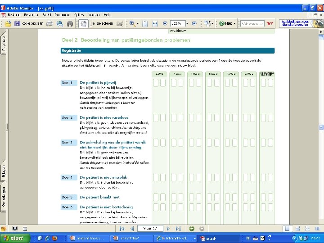
Task: Click the Firefox quick launch icon
Action: pyautogui.click(x=55, y=238)
